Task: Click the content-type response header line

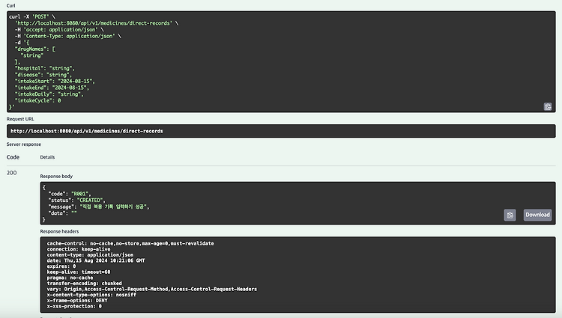Action: 90,254
